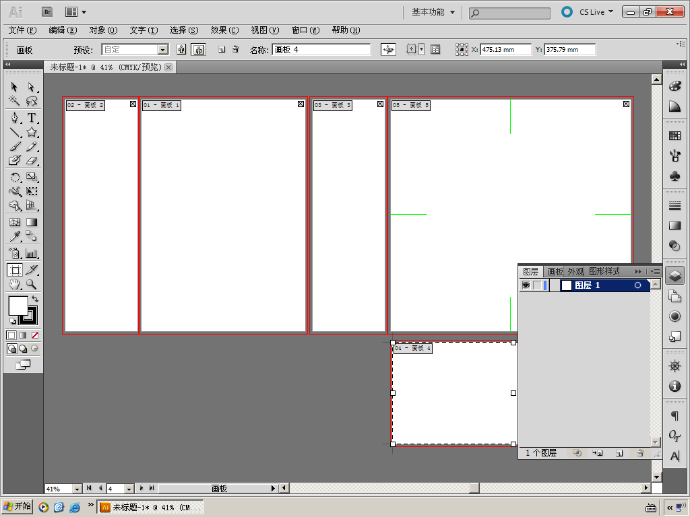Screen dimensions: 690x517
Task: Select the Paintbrush tool
Action: [14, 146]
